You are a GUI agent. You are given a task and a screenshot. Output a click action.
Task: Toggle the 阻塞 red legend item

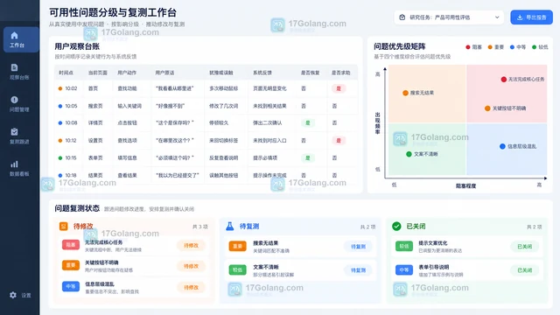[x=474, y=47]
